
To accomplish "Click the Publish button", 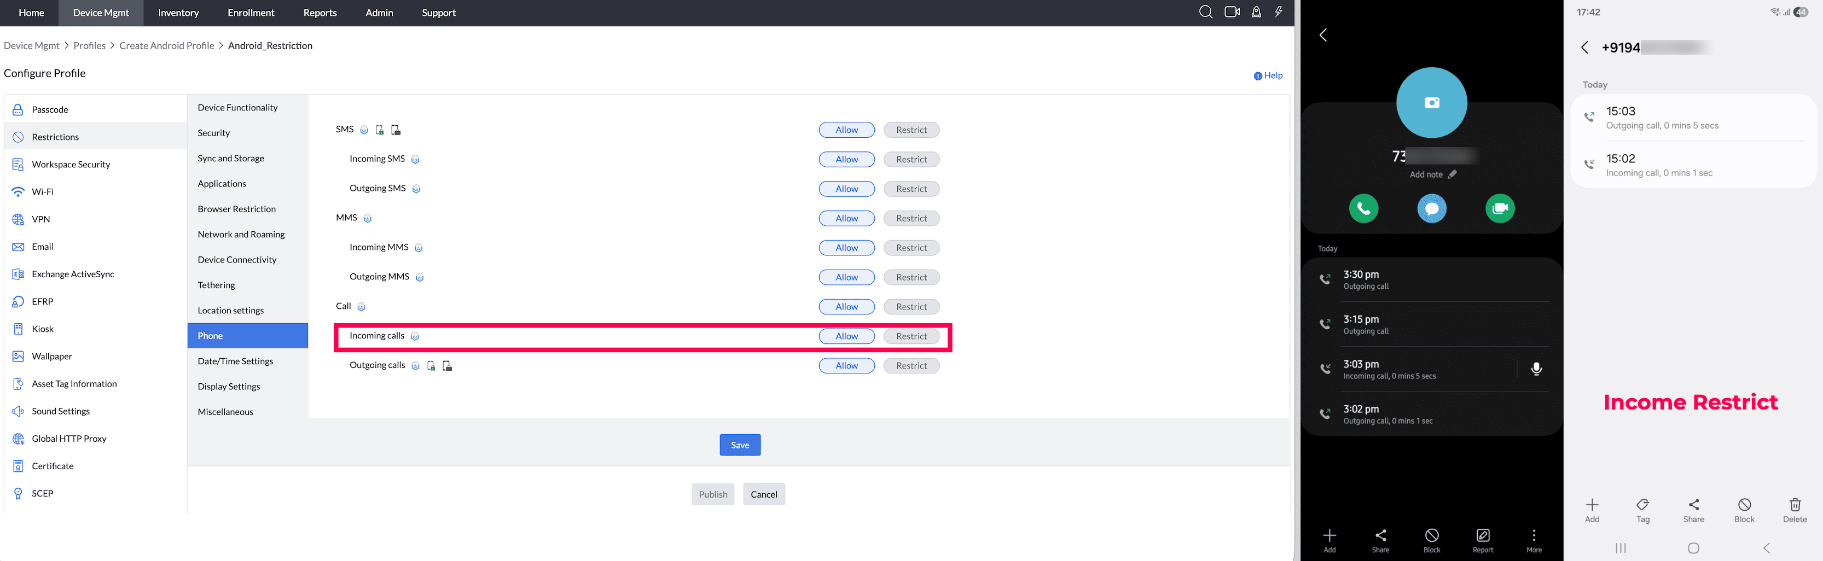I will (x=713, y=494).
